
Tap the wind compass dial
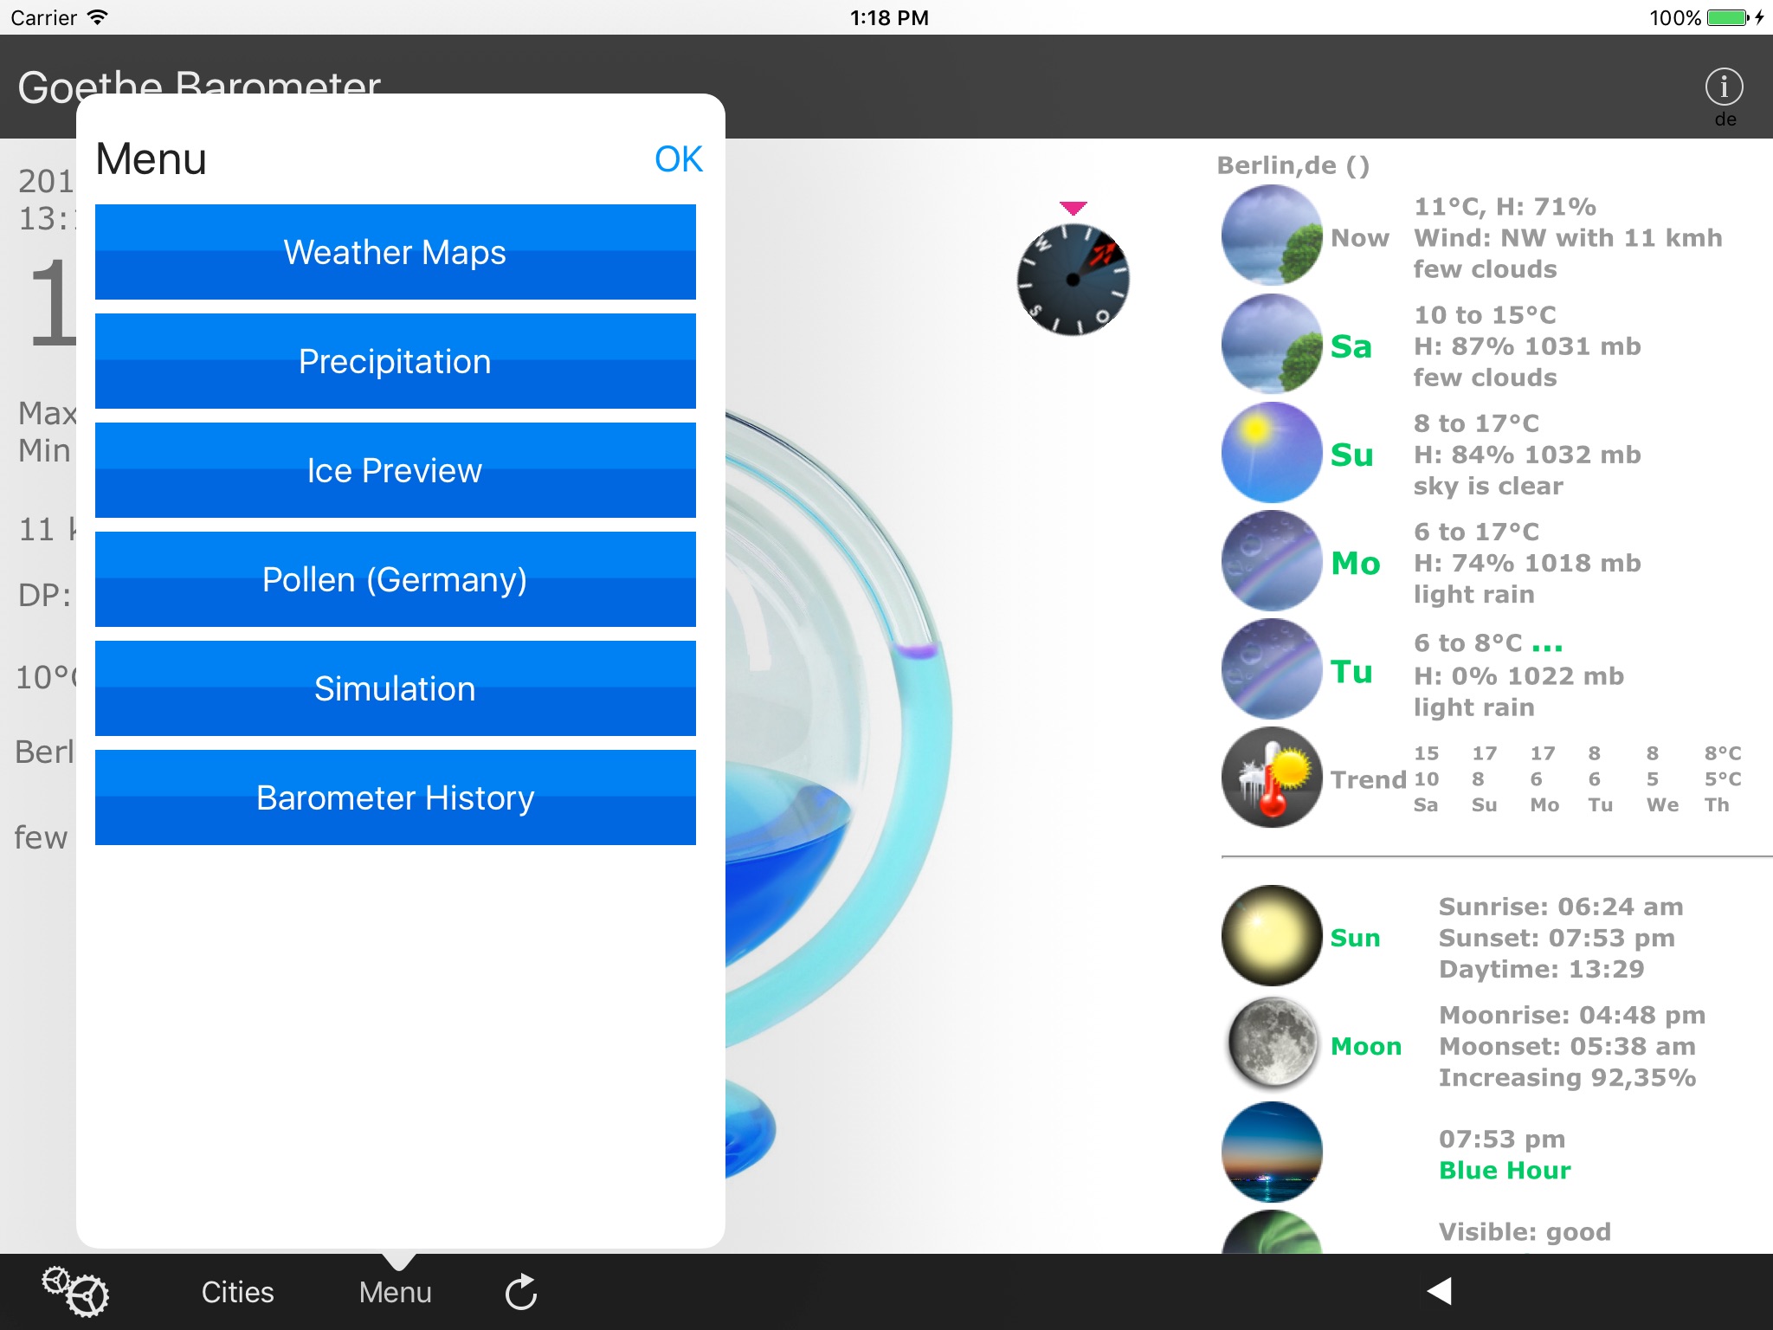click(1073, 280)
